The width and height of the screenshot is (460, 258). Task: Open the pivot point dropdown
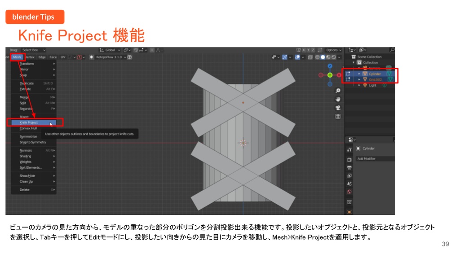coord(127,50)
